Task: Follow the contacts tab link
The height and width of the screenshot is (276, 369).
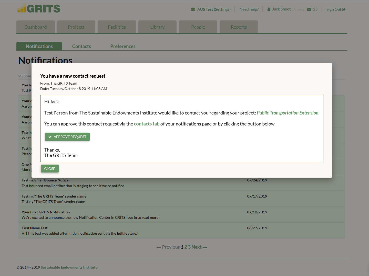Action: 147,124
